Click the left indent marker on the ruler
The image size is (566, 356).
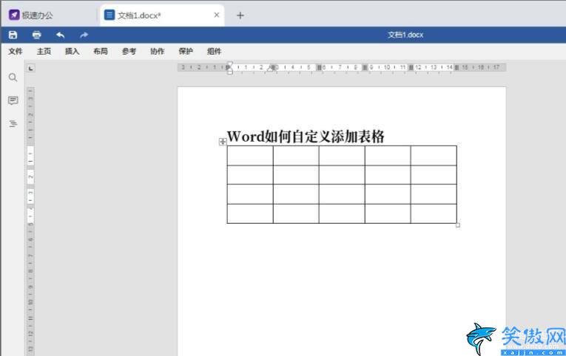[x=230, y=72]
